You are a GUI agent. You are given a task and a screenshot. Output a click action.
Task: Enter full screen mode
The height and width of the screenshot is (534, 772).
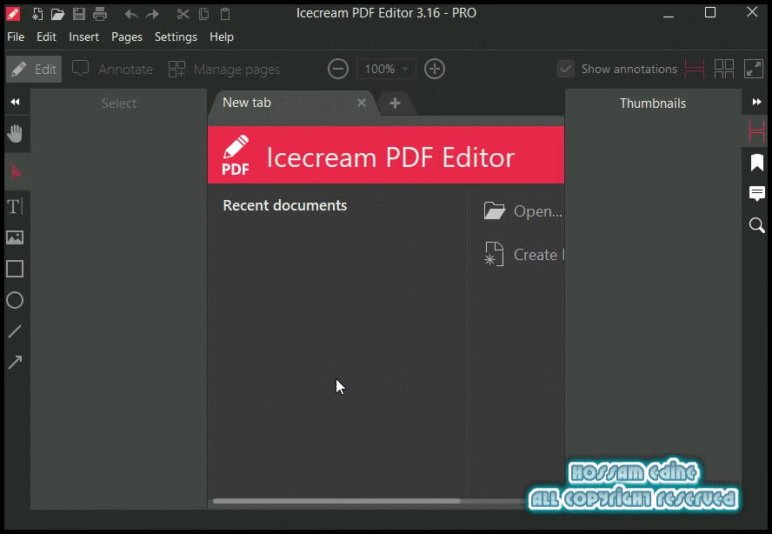tap(754, 69)
